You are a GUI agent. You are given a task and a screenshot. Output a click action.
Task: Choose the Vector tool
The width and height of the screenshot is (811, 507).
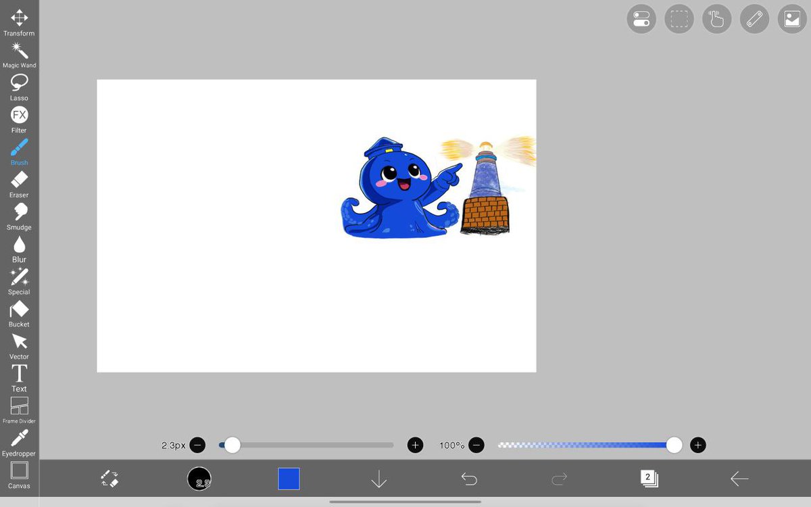[x=19, y=346]
